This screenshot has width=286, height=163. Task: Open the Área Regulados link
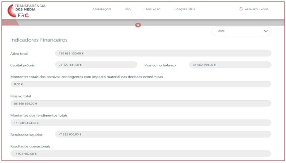pos(256,9)
